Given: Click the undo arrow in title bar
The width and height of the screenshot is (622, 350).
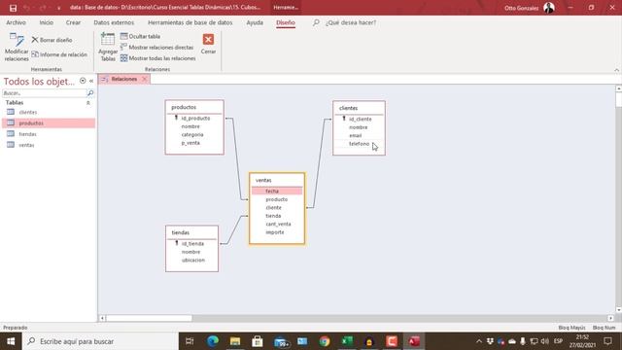Looking at the screenshot, I should (27, 8).
